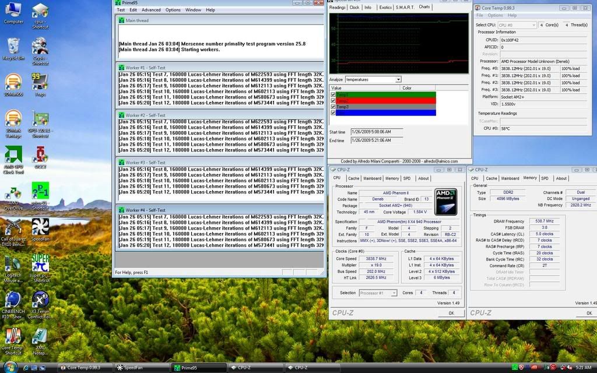Open the Cache tab in CPU-Z processor window
Screen dimensions: 597x373
[354, 178]
